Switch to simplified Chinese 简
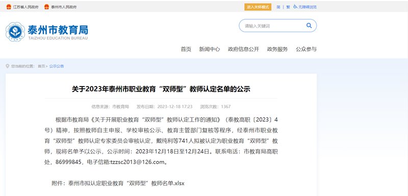Viewport: 408px width, 196px height. [x=278, y=7]
